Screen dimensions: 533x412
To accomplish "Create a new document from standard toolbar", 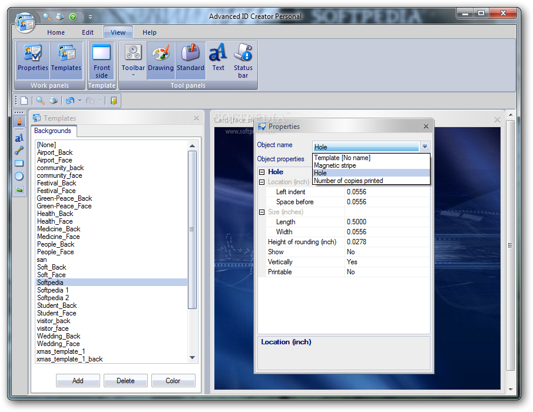I will [24, 101].
